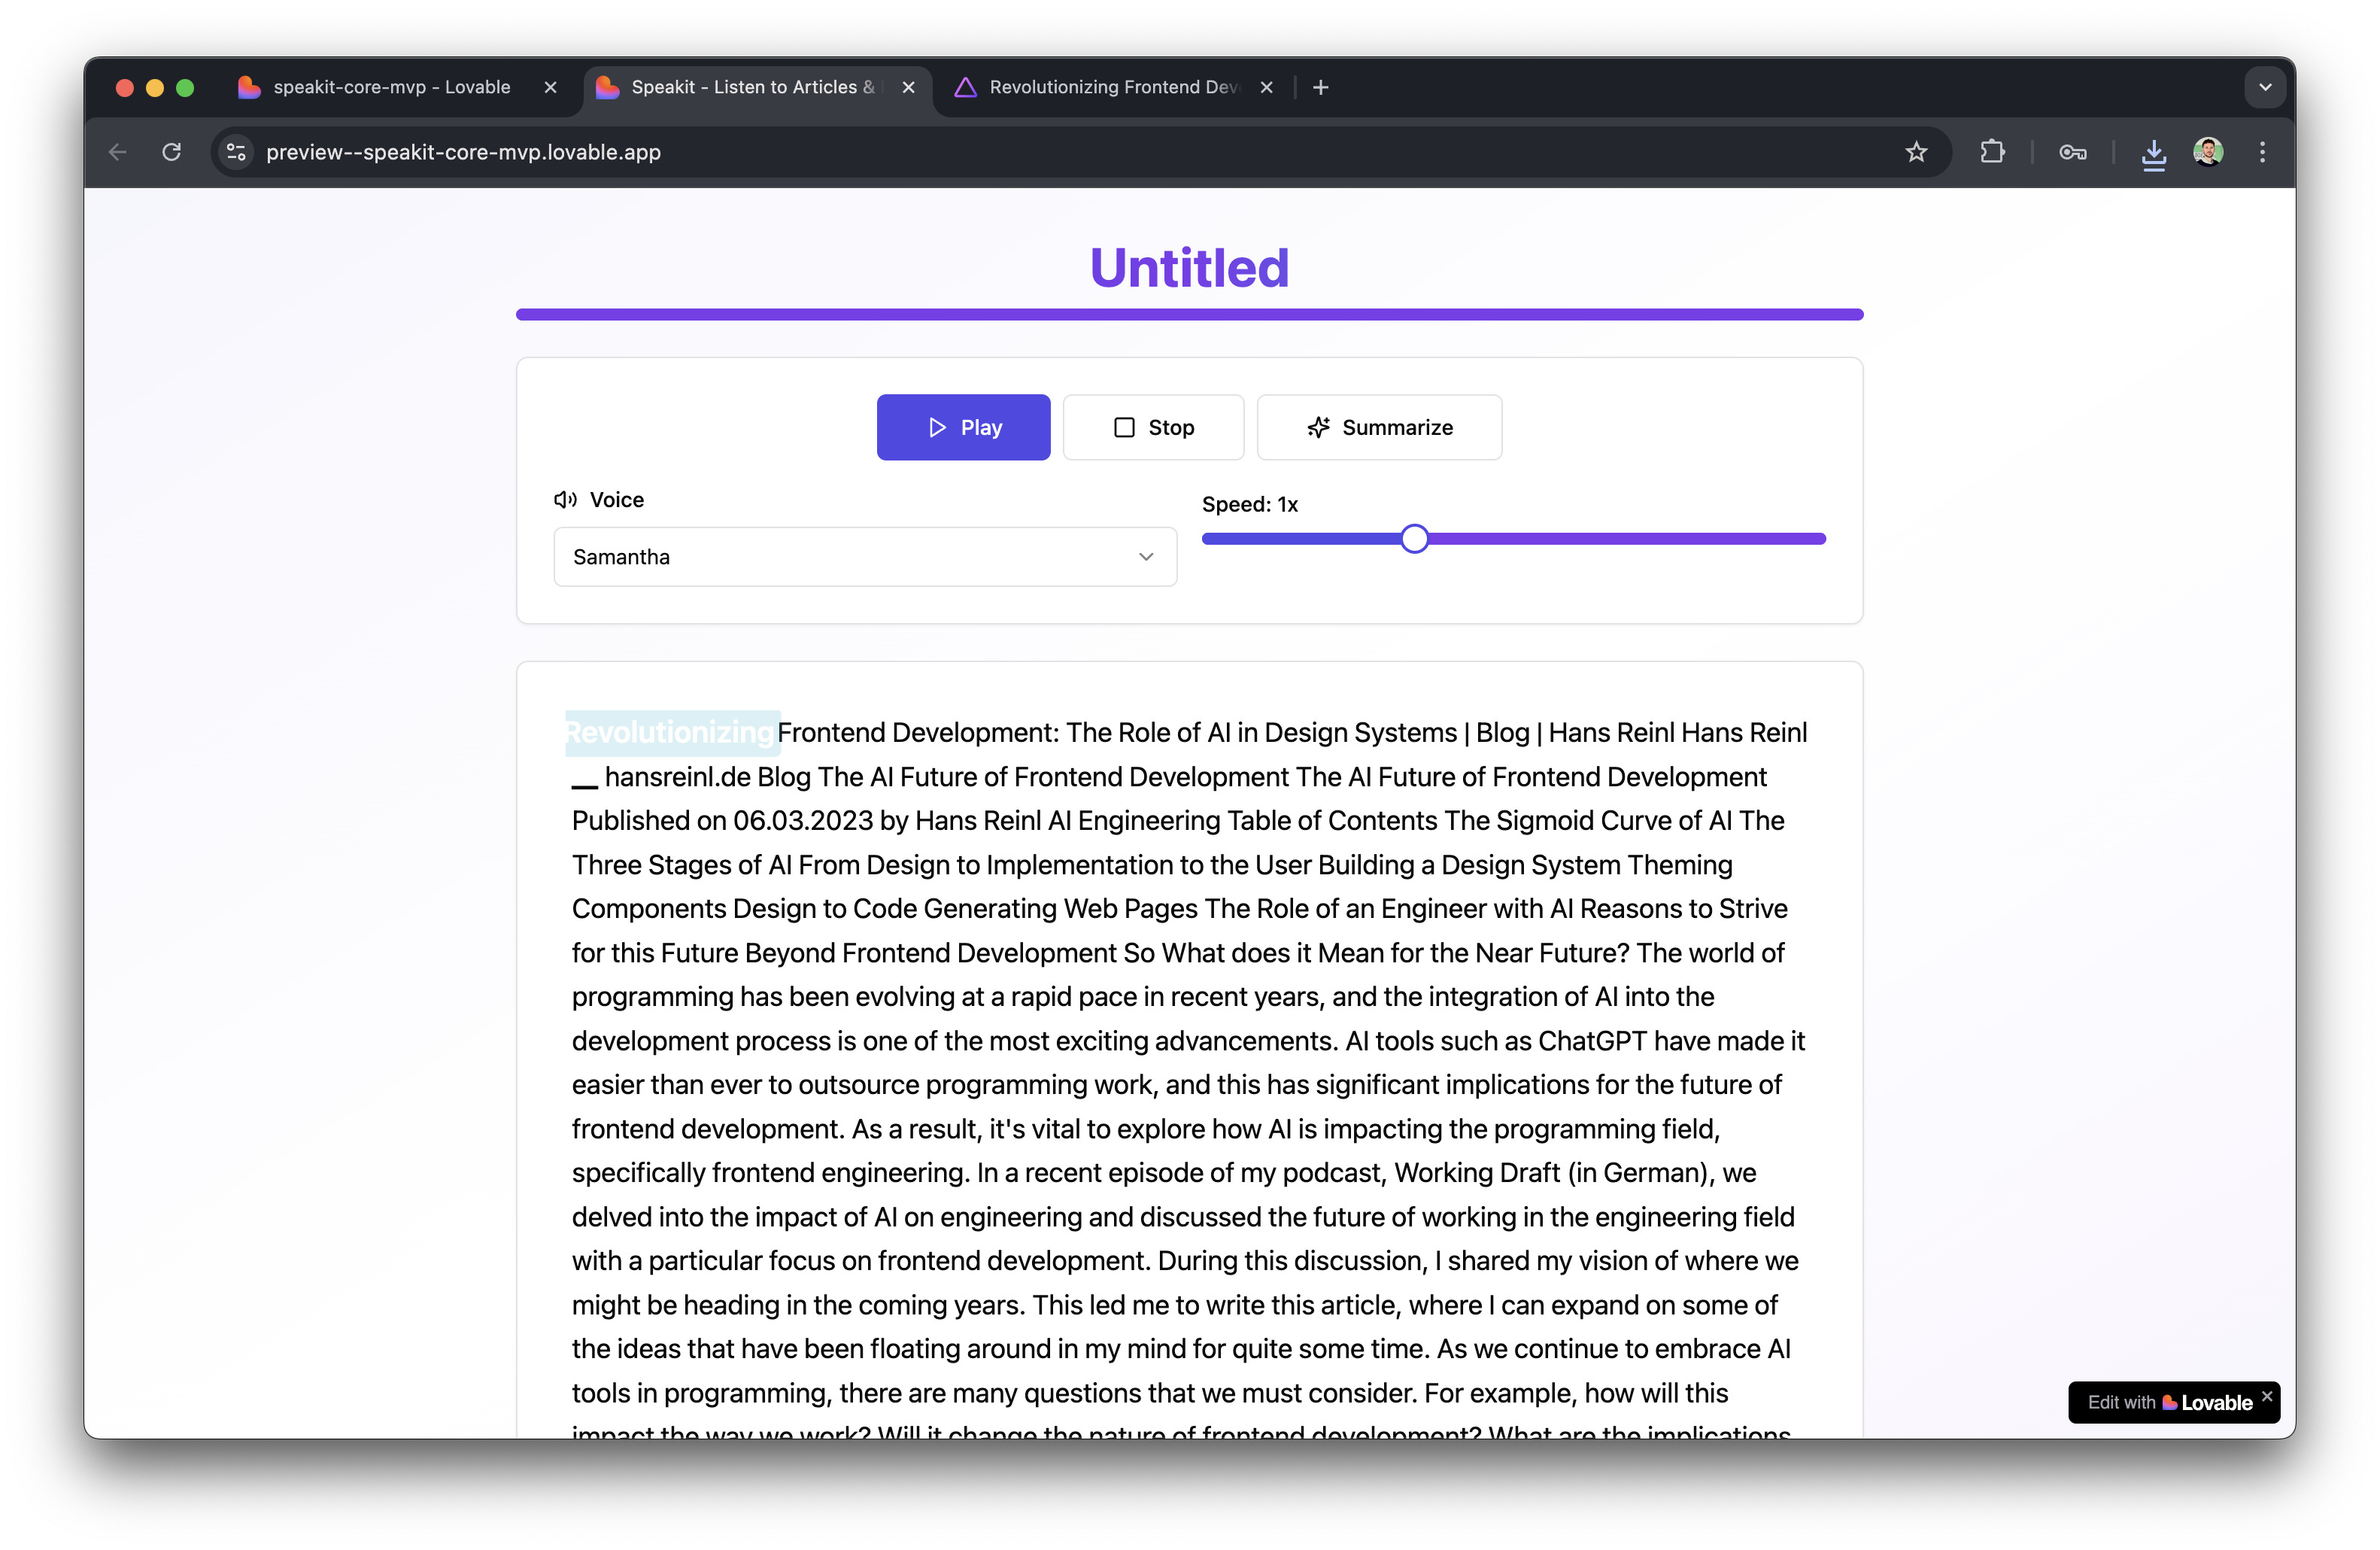2380x1550 pixels.
Task: Click the bookmark star icon
Action: pyautogui.click(x=1915, y=152)
